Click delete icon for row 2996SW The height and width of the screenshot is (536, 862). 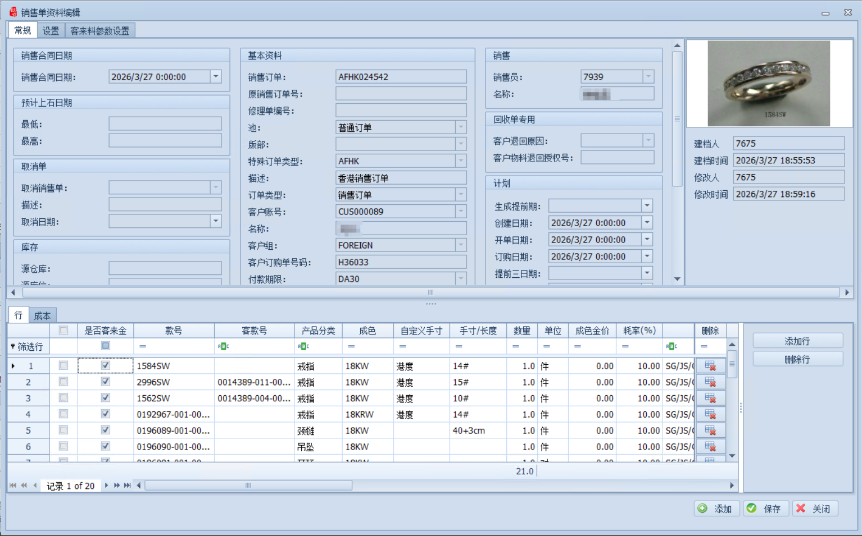click(710, 382)
